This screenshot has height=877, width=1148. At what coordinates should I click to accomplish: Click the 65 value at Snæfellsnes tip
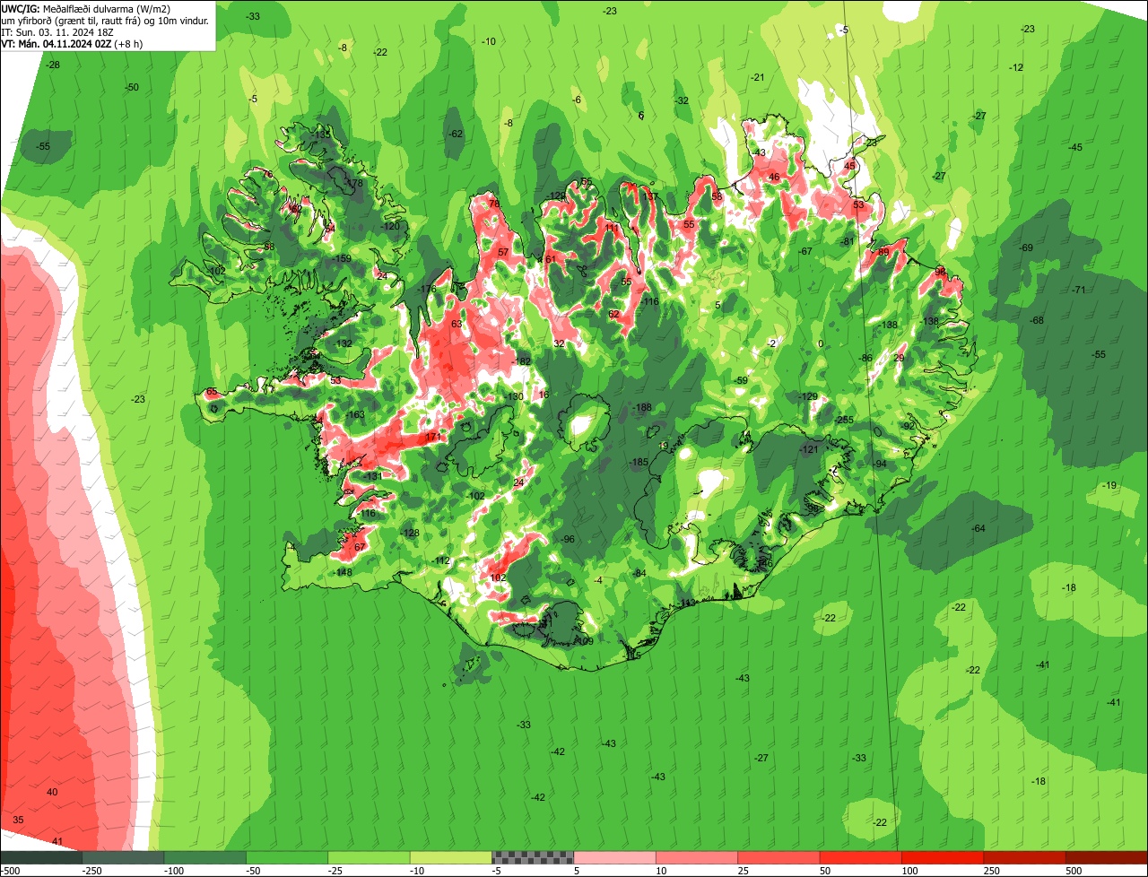coord(212,392)
